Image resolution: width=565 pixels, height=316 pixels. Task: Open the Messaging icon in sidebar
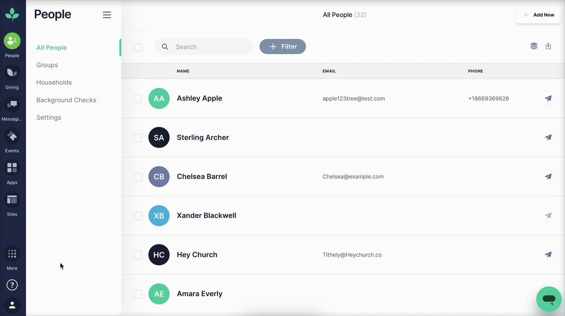coord(12,104)
